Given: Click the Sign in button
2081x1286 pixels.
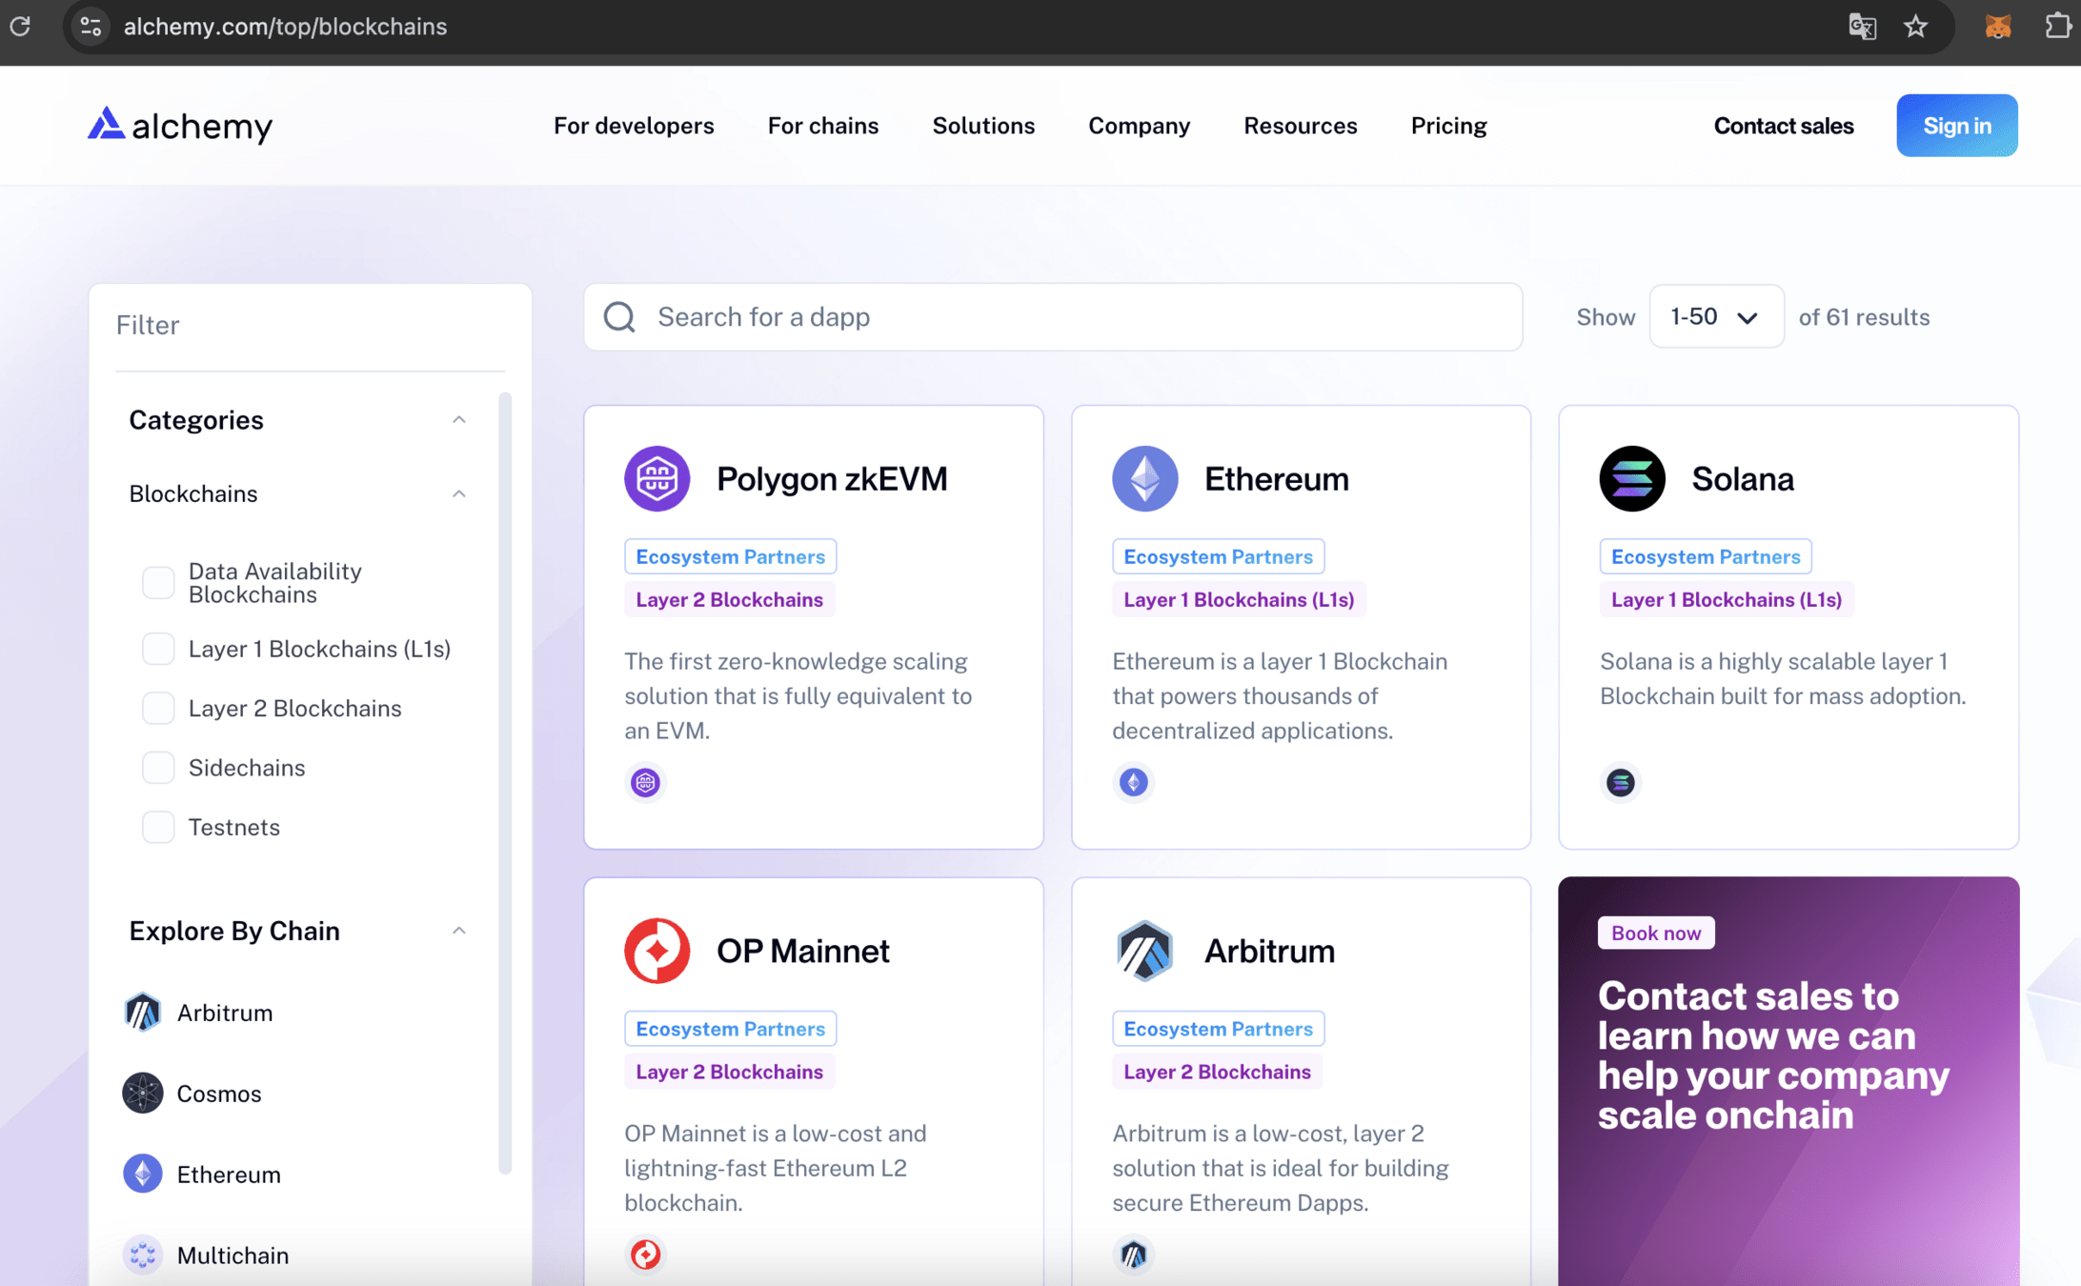Looking at the screenshot, I should click(x=1955, y=126).
